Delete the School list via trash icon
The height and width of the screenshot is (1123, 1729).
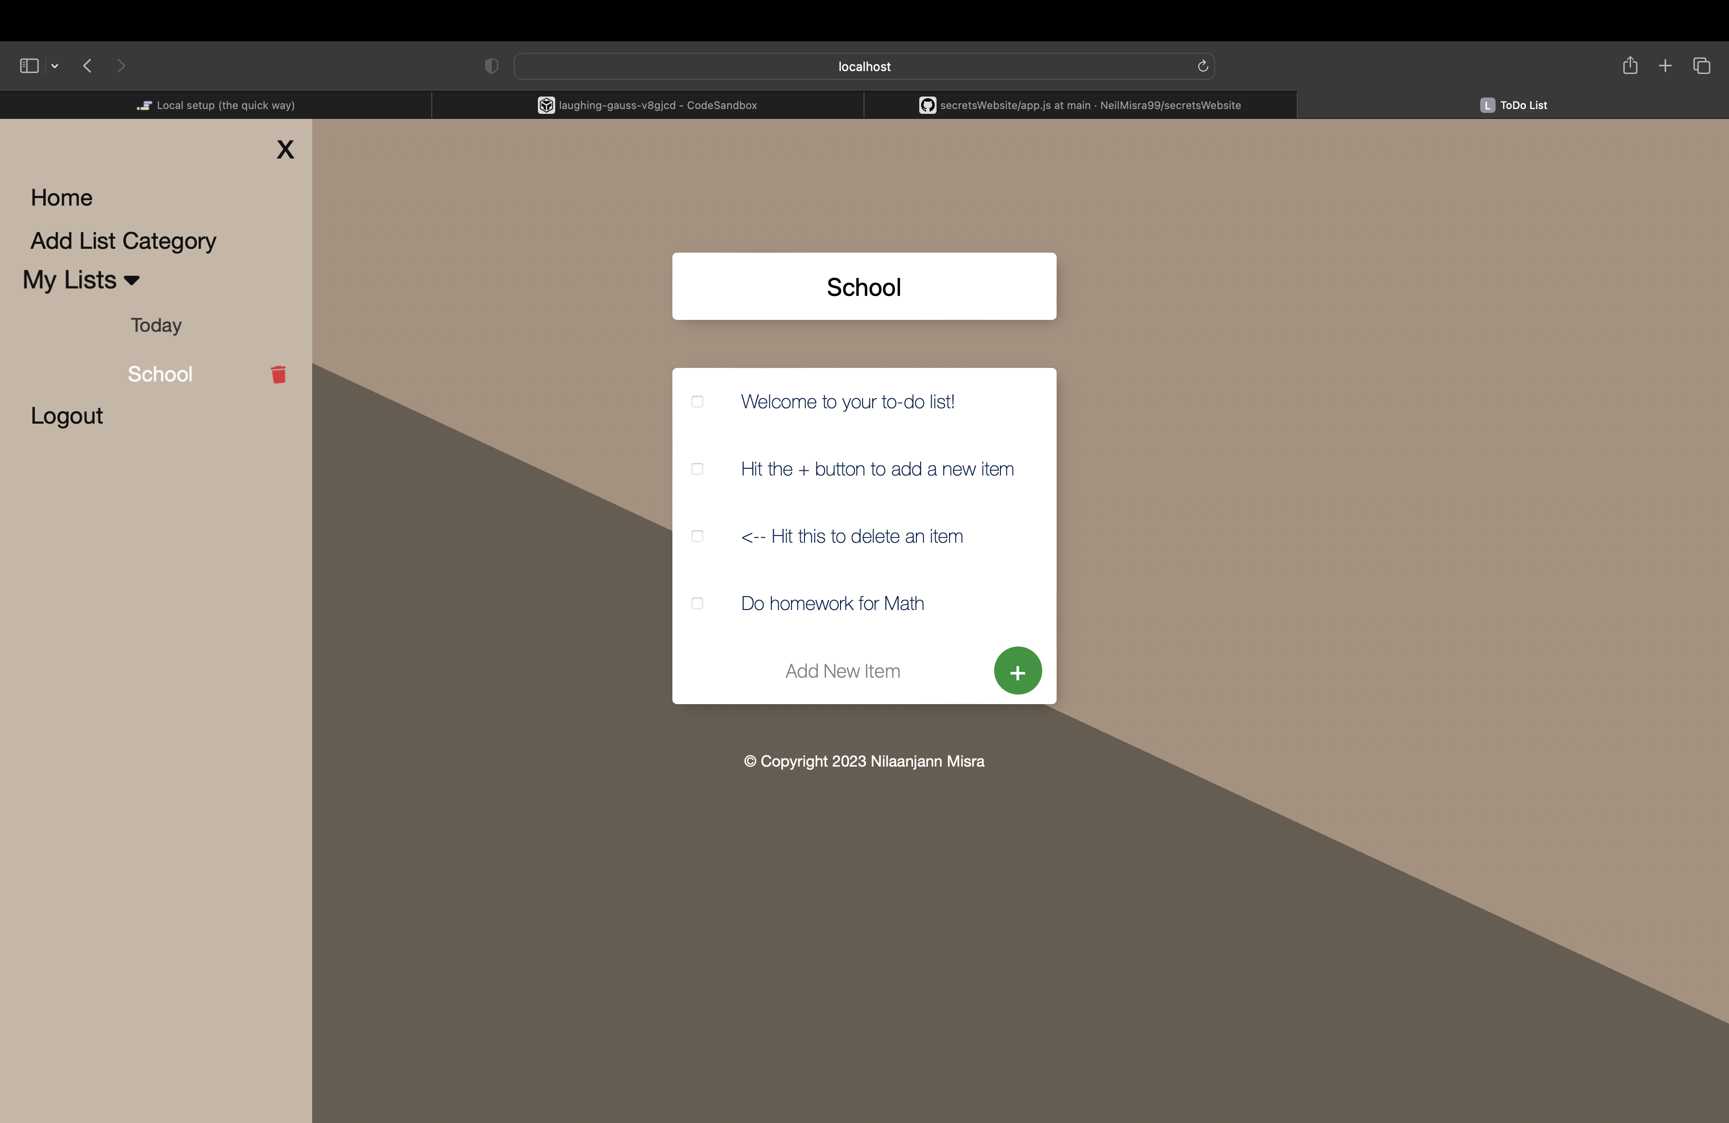tap(278, 375)
